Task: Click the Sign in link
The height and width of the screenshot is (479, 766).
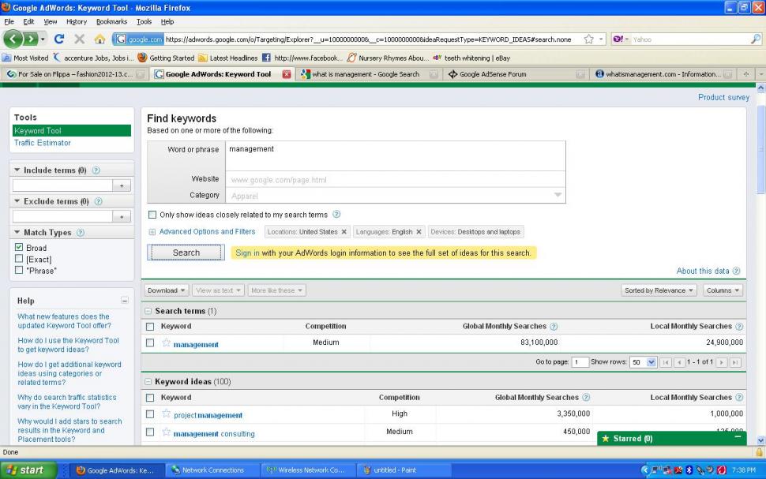Action: tap(247, 253)
